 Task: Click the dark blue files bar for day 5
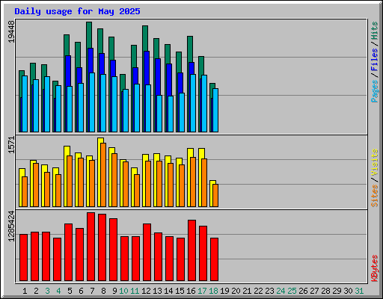point(68,71)
